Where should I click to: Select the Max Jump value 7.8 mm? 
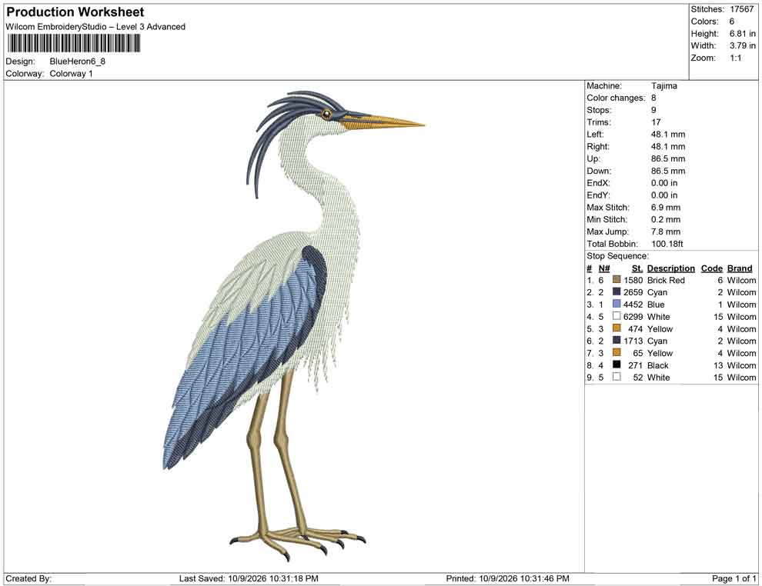pyautogui.click(x=666, y=231)
